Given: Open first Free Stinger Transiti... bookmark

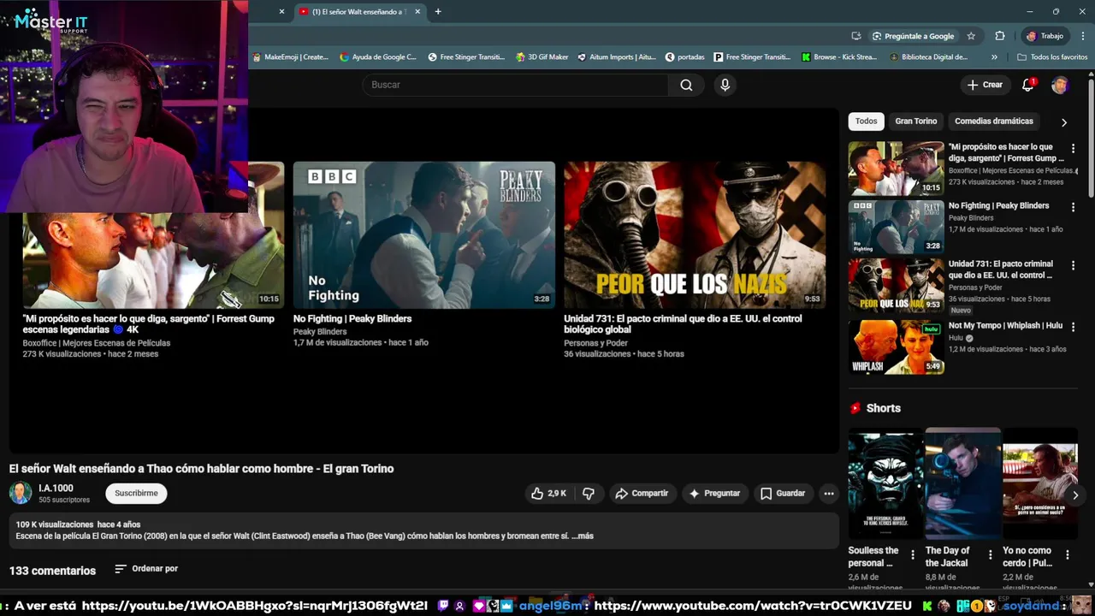Looking at the screenshot, I should coord(466,57).
